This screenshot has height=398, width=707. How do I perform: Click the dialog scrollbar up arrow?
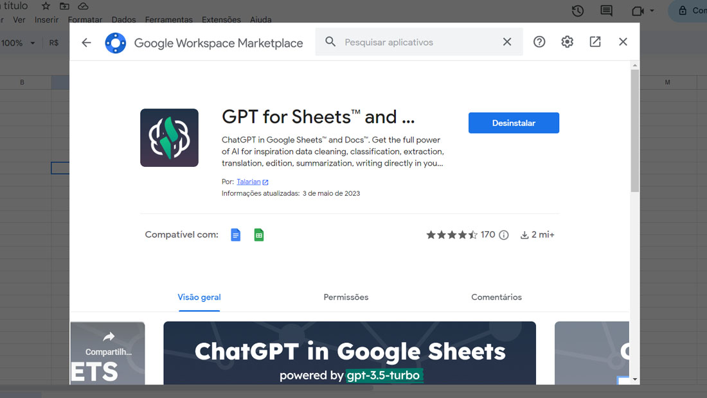pos(635,65)
